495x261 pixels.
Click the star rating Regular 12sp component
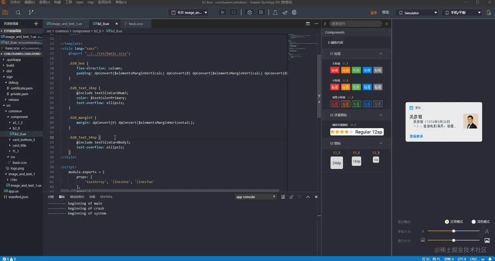[x=357, y=132]
